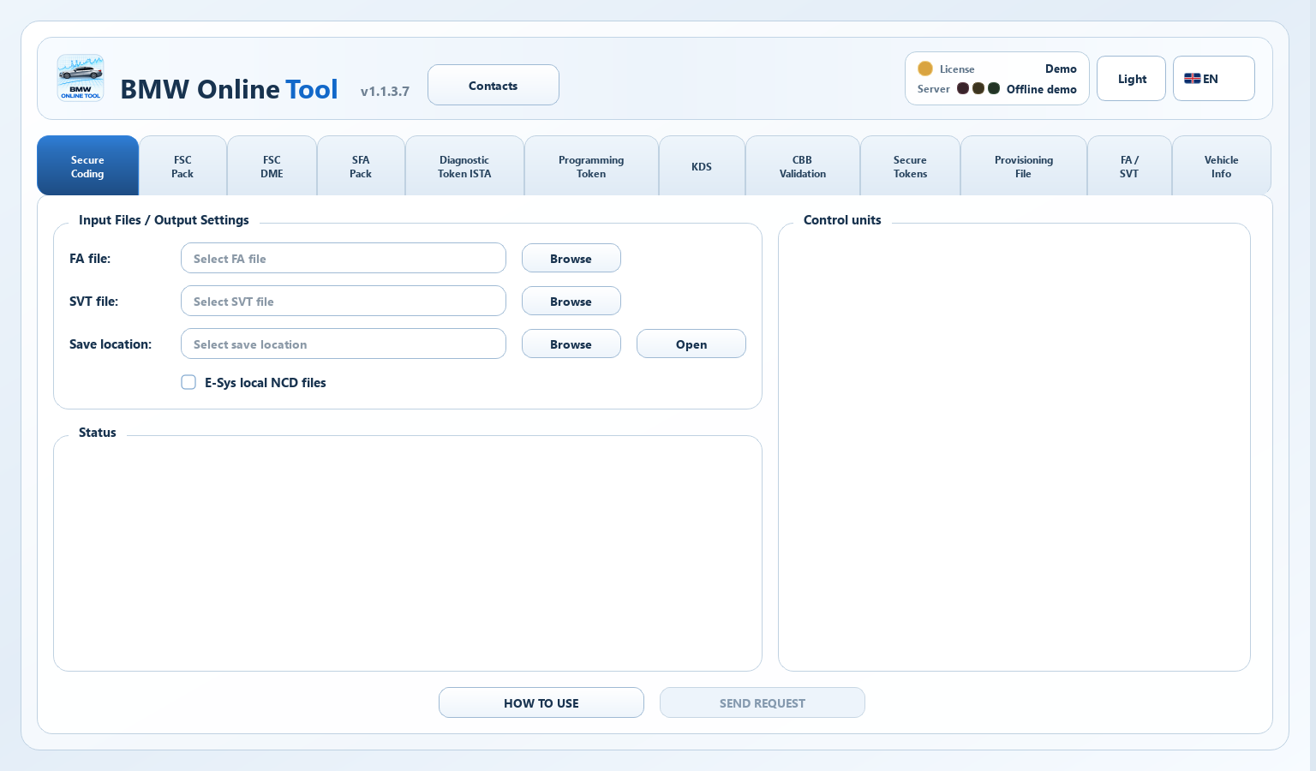Enable E-Sys local NCD files checkbox
This screenshot has width=1316, height=771.
188,382
